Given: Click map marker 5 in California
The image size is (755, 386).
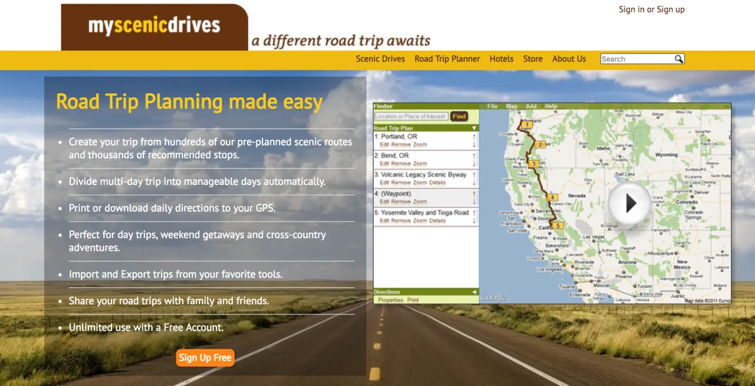Looking at the screenshot, I should point(558,226).
